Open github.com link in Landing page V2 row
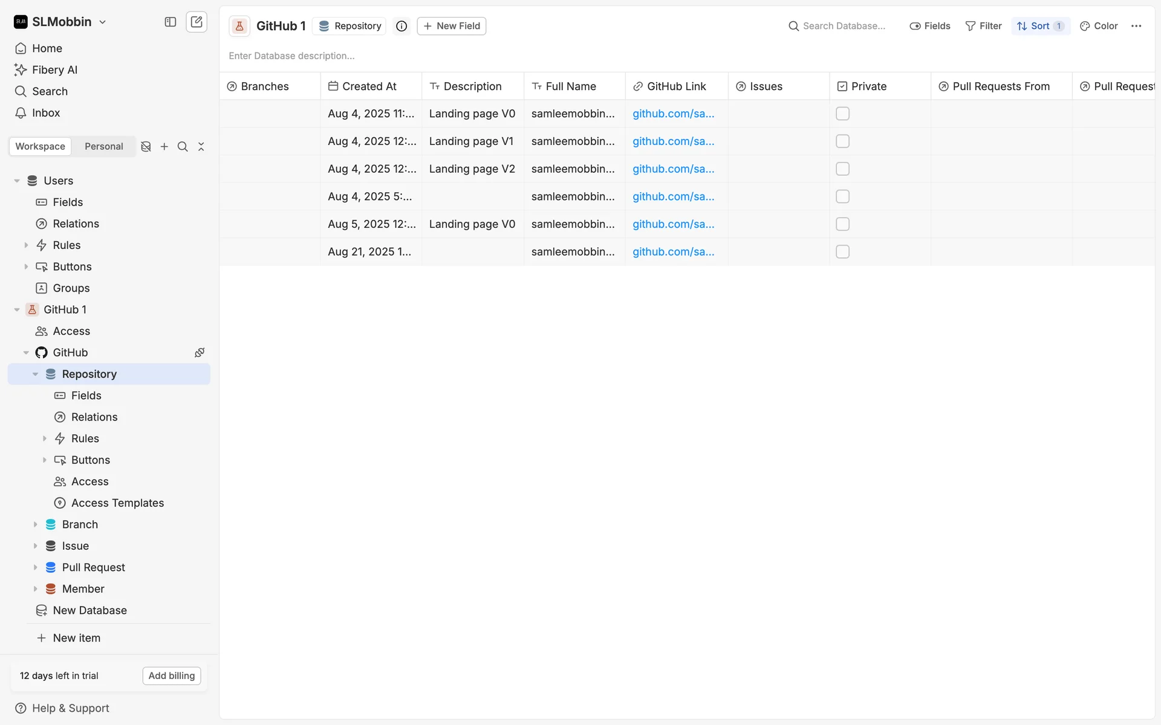Viewport: 1161px width, 725px height. click(x=673, y=169)
